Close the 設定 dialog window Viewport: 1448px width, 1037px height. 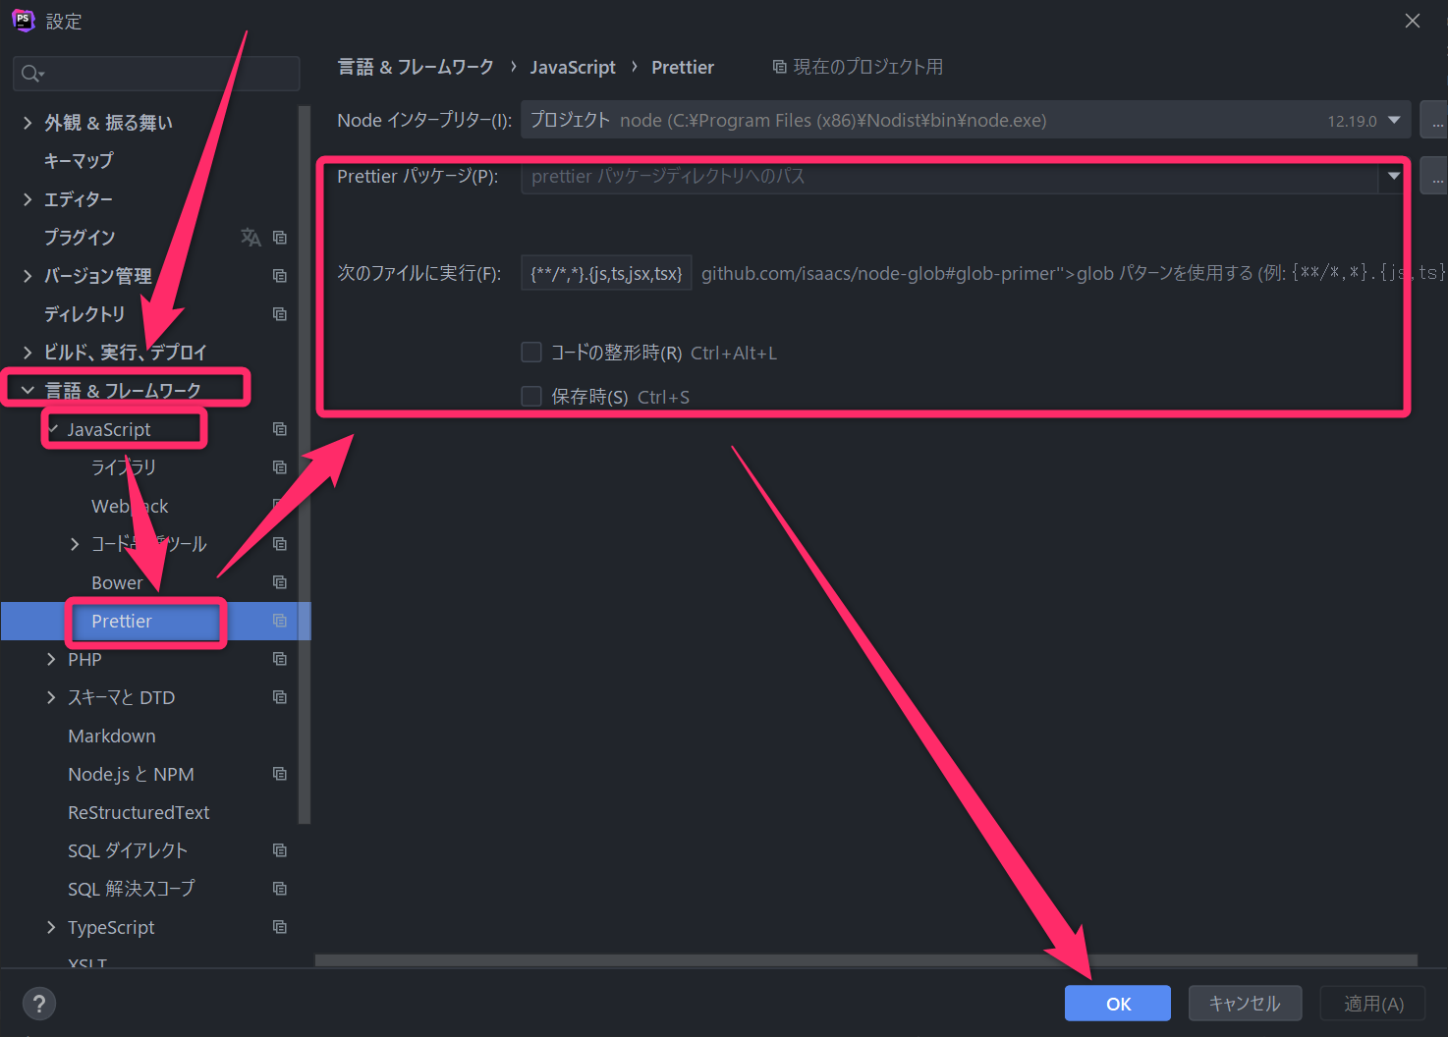pyautogui.click(x=1413, y=21)
